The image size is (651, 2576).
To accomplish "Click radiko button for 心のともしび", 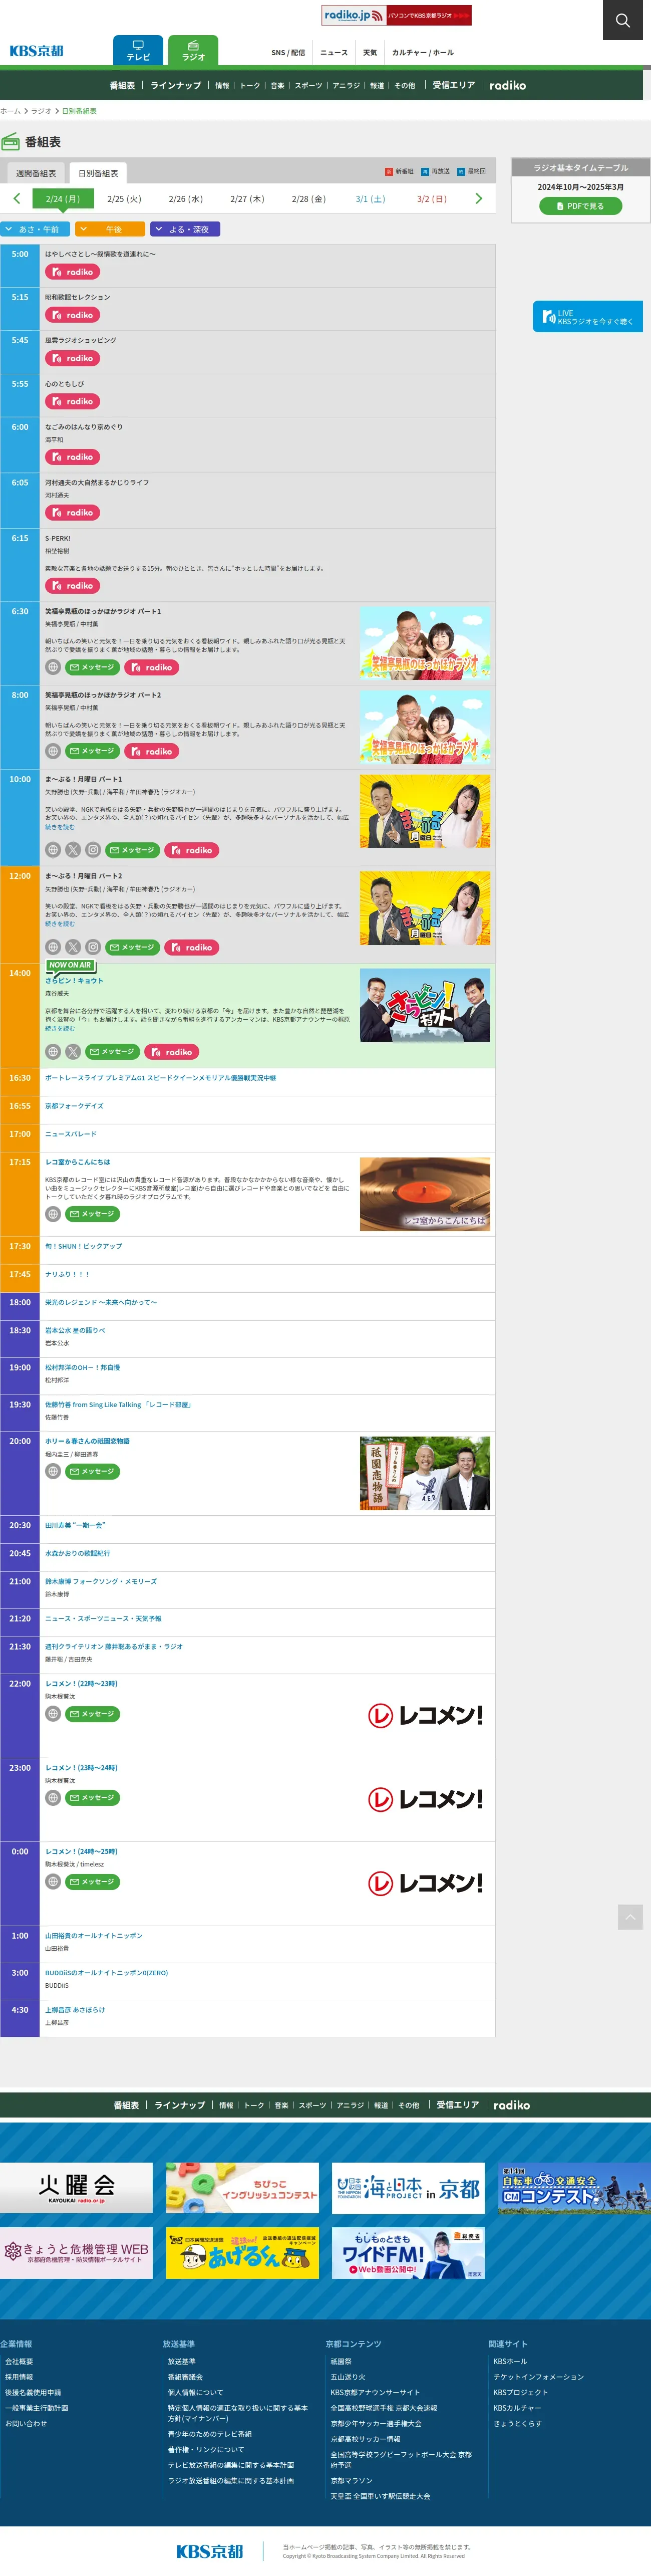I will [x=72, y=401].
